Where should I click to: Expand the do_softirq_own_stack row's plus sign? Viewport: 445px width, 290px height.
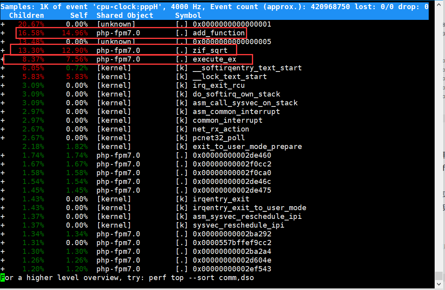click(2, 94)
